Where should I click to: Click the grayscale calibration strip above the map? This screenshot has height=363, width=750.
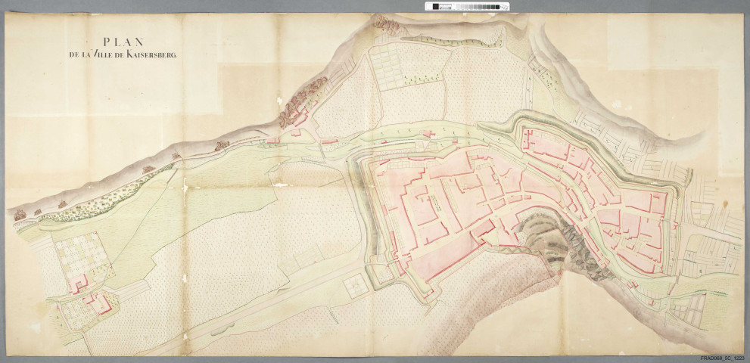(471, 7)
